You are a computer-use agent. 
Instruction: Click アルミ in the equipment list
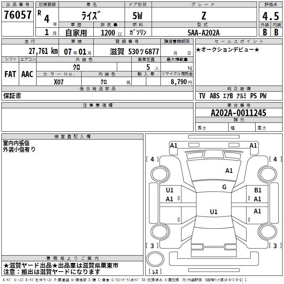pyautogui.click(x=241, y=96)
